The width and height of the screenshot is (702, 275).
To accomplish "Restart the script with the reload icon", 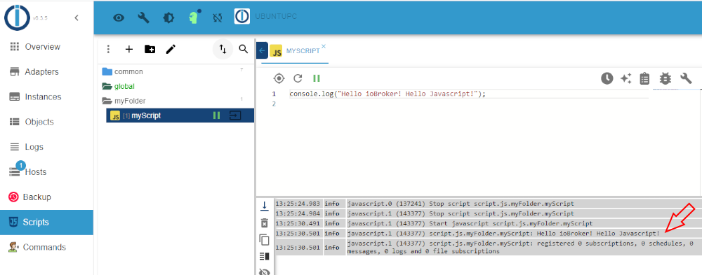I will [x=298, y=78].
